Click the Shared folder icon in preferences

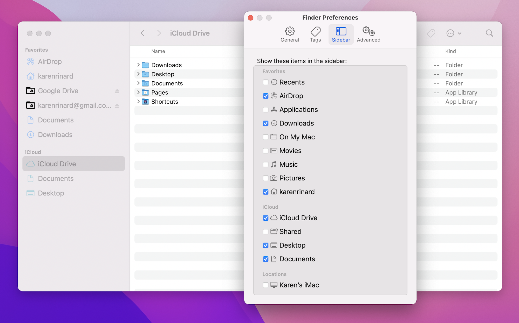tap(274, 231)
